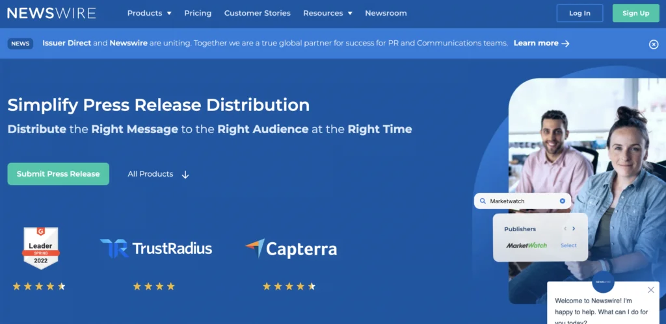Screen dimensions: 666x324
Task: Expand the Resources dropdown menu
Action: pos(328,13)
